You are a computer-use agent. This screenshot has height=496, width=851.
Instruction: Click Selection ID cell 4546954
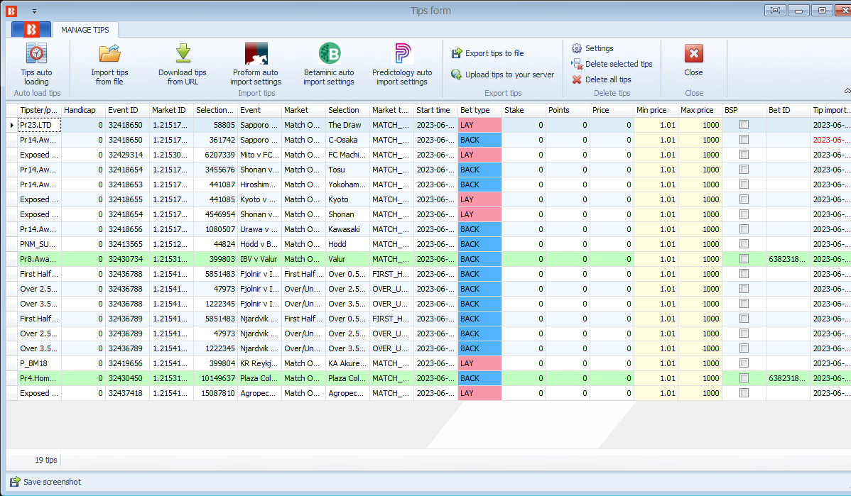[215, 215]
